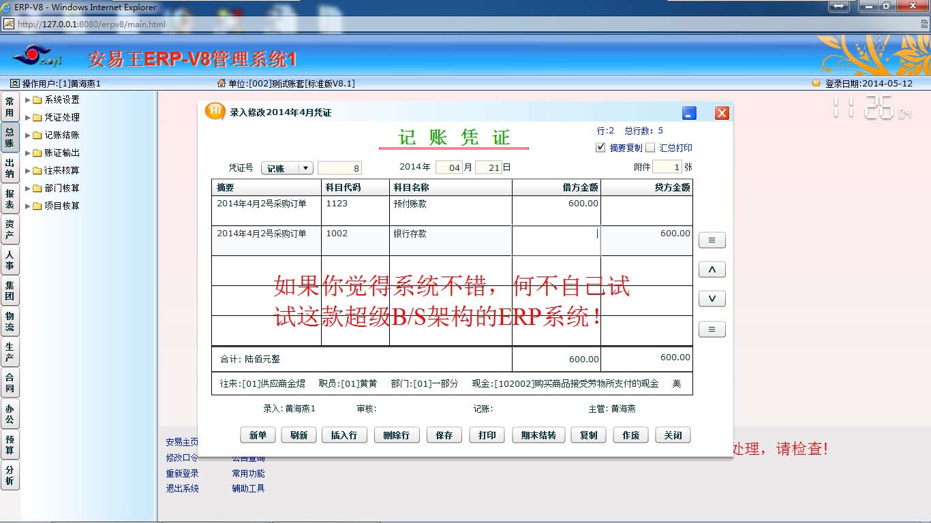Viewport: 931px width, 523px height.
Task: Expand the 系统设置 tree node
Action: pos(28,100)
